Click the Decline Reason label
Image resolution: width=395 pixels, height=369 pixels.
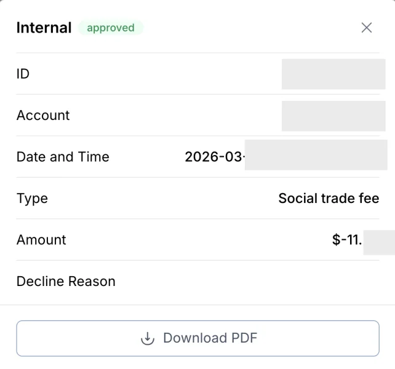(66, 282)
